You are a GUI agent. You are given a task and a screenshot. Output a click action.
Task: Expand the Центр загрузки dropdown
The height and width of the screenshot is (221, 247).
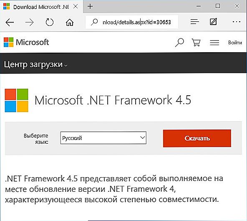point(36,64)
